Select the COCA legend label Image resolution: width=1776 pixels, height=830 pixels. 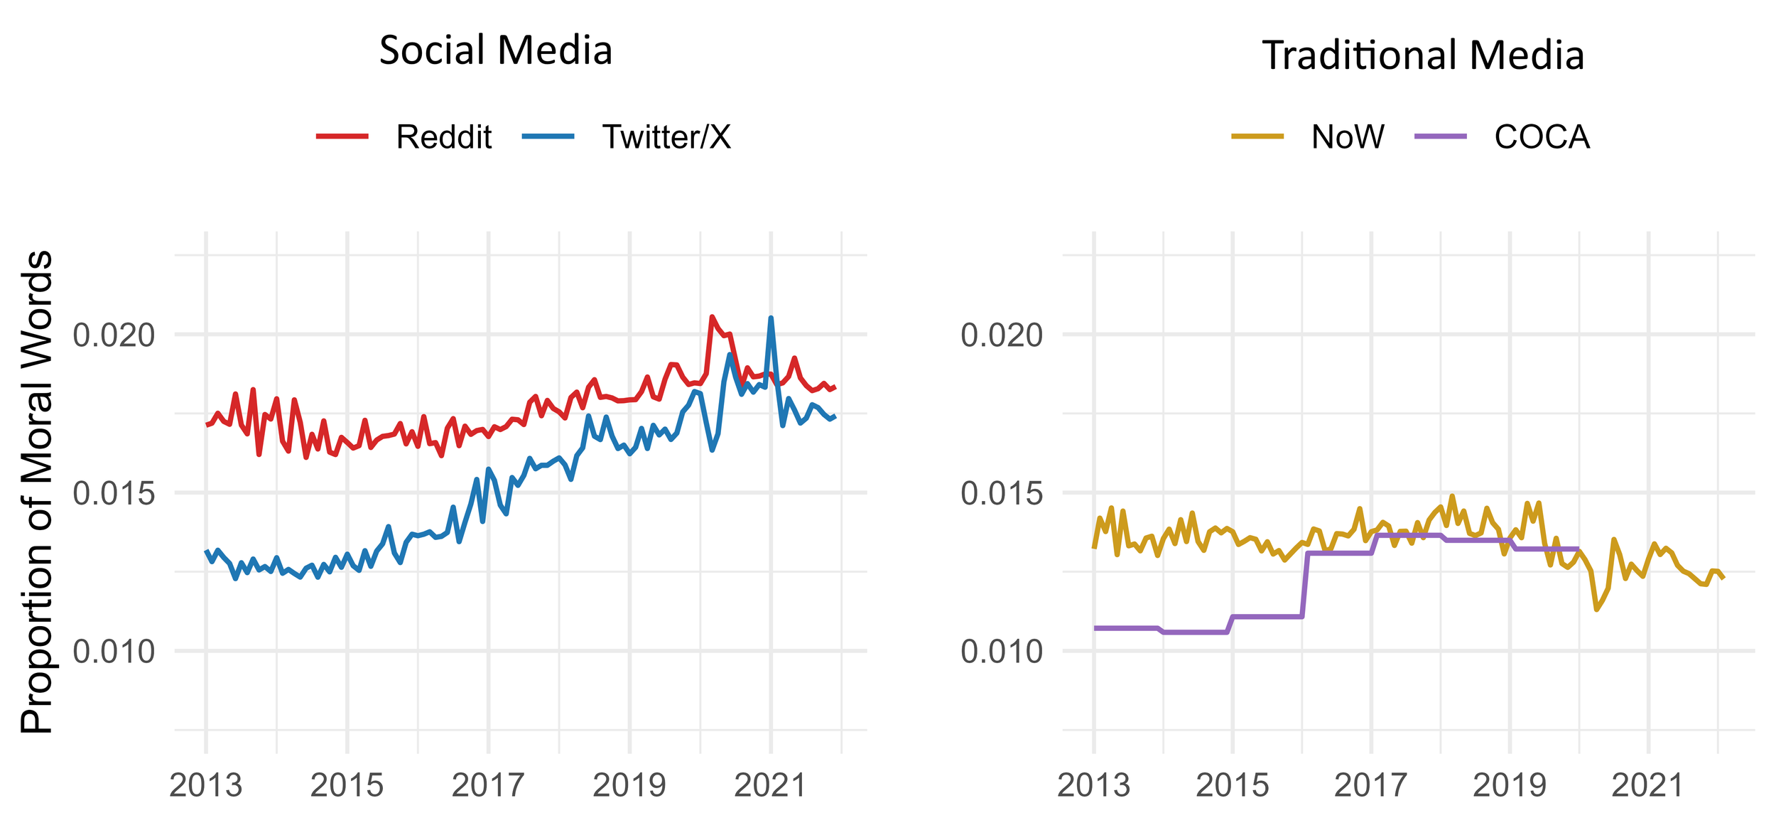[x=1542, y=137]
